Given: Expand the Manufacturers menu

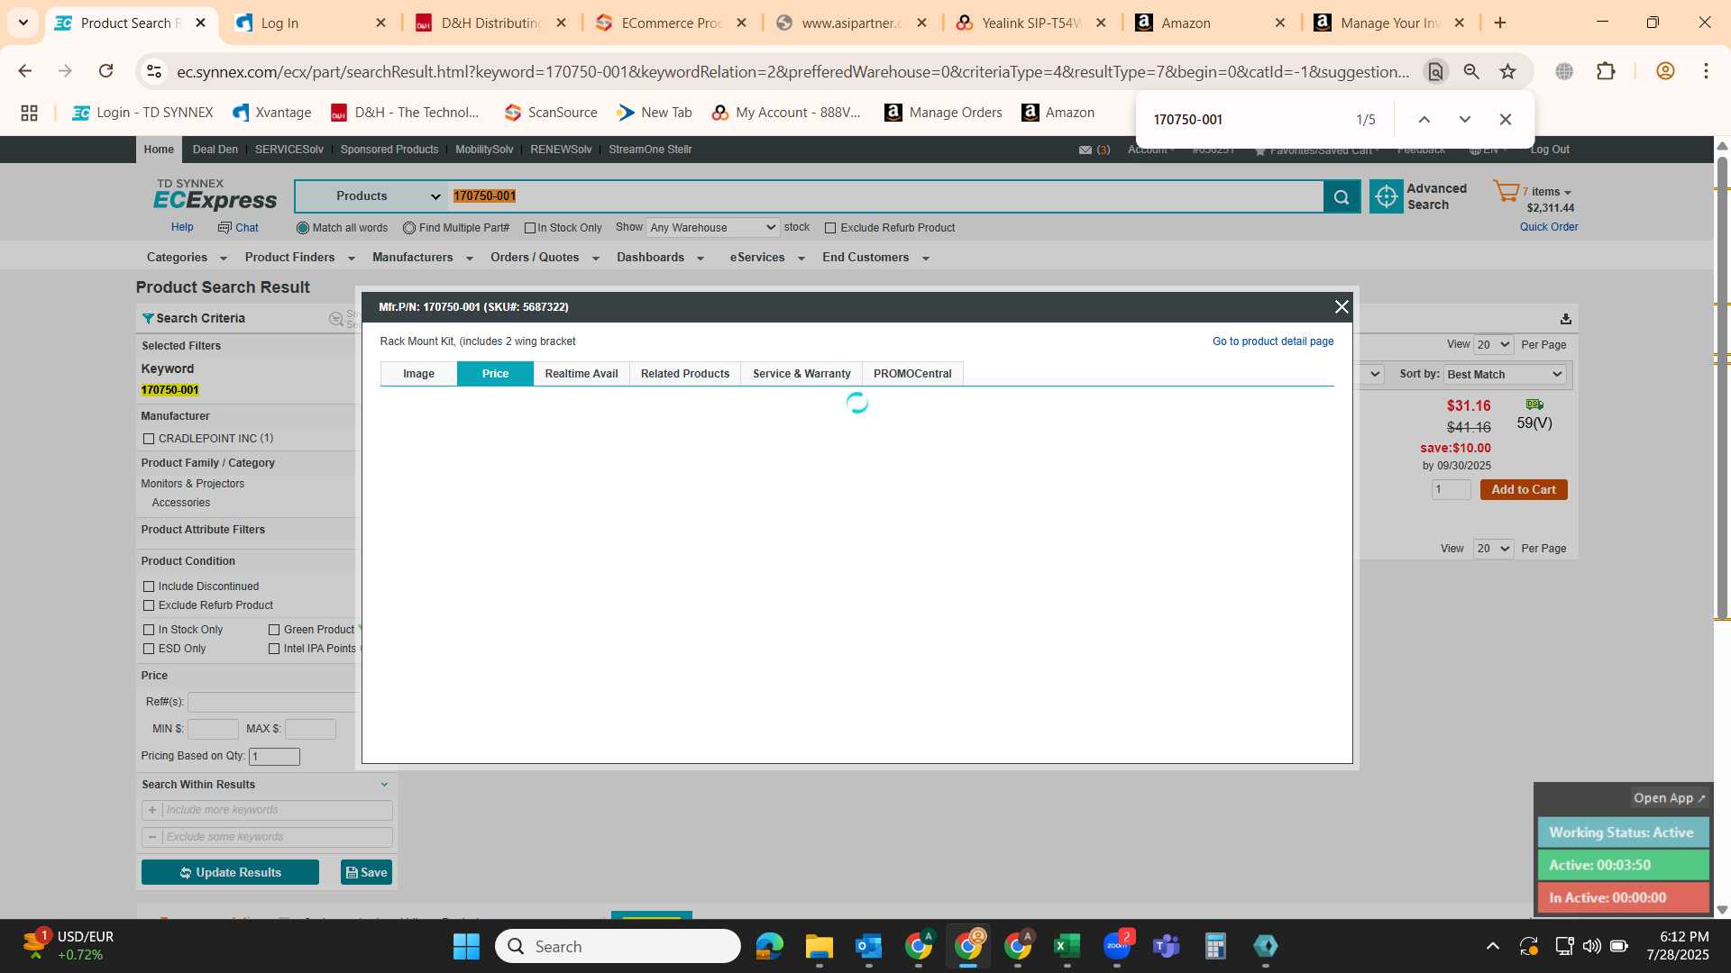Looking at the screenshot, I should pos(423,258).
